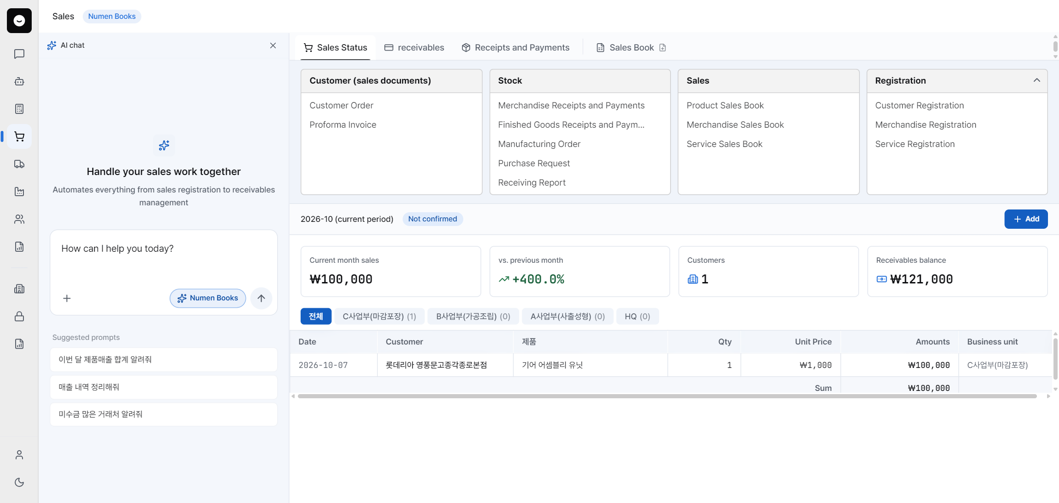1059x503 pixels.
Task: Send message with up arrow button
Action: click(261, 299)
